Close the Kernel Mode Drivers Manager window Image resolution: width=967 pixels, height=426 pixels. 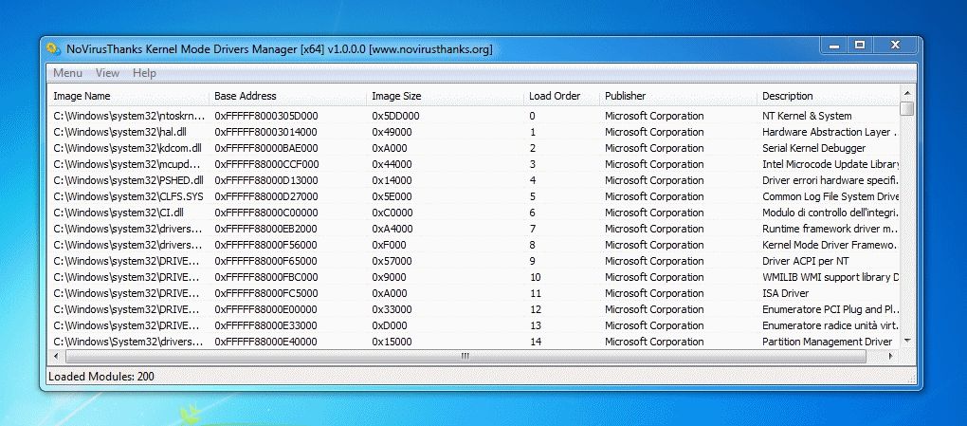click(x=896, y=46)
